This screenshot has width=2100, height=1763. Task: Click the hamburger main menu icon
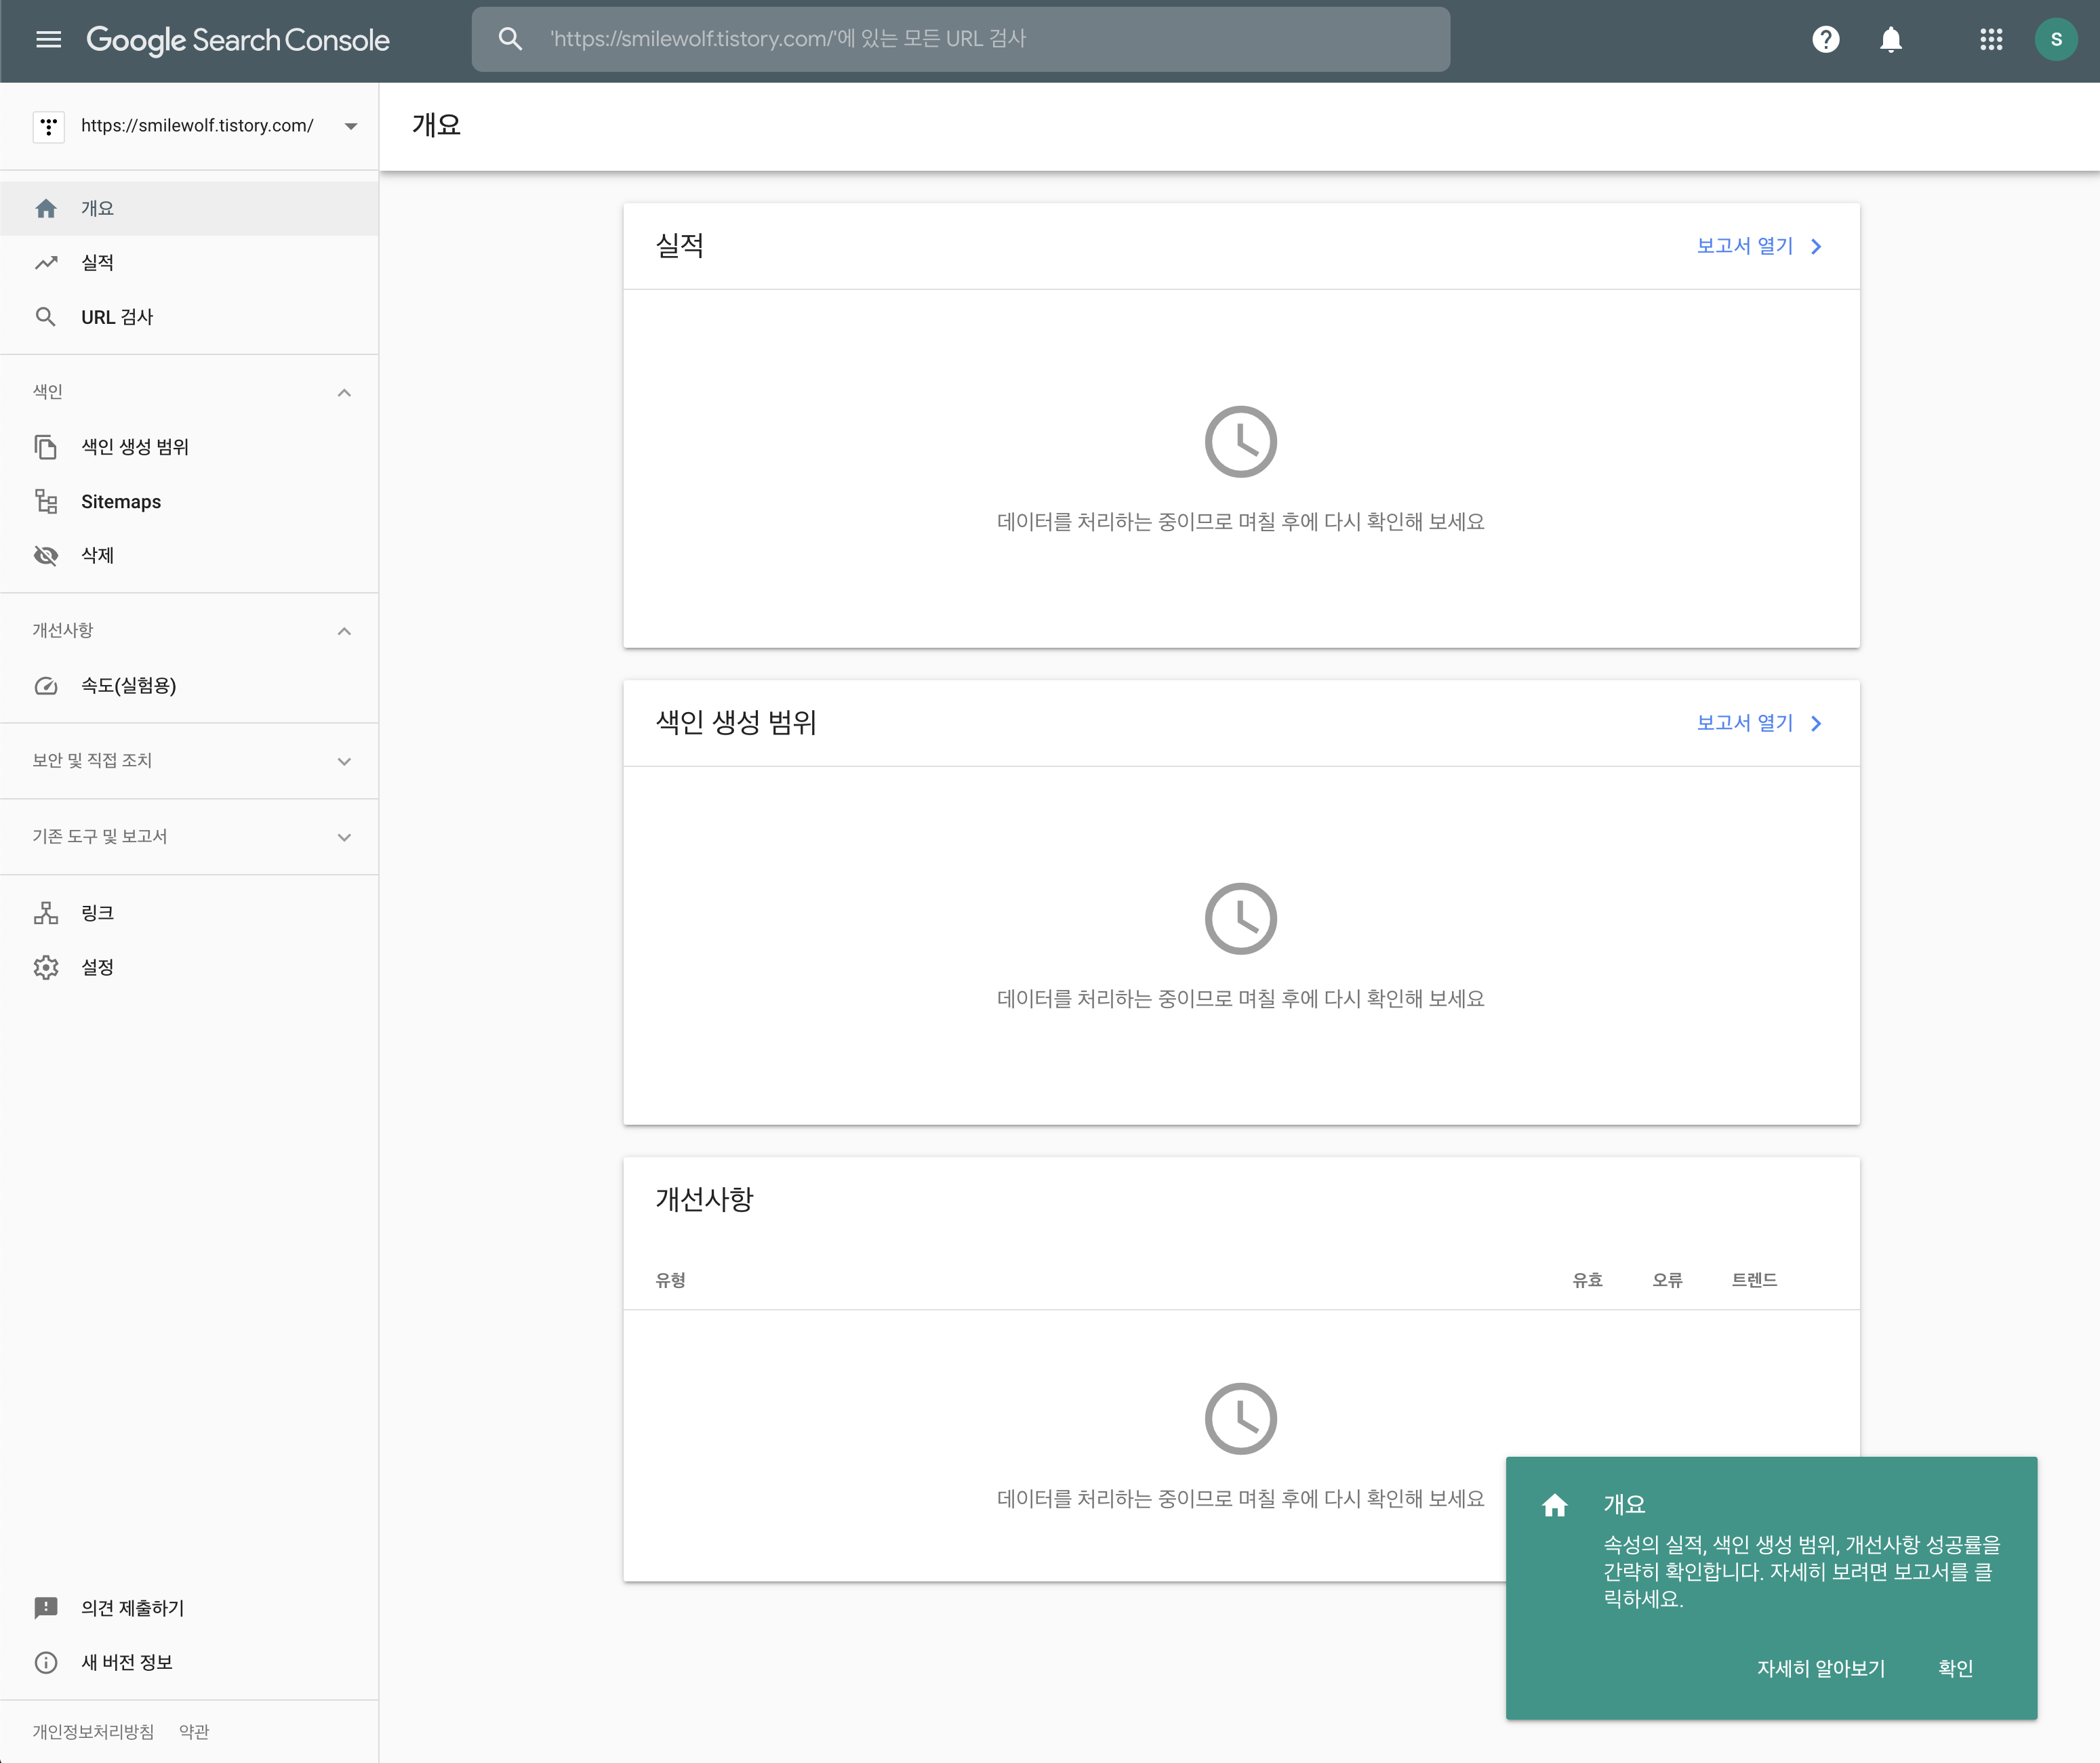pos(48,39)
